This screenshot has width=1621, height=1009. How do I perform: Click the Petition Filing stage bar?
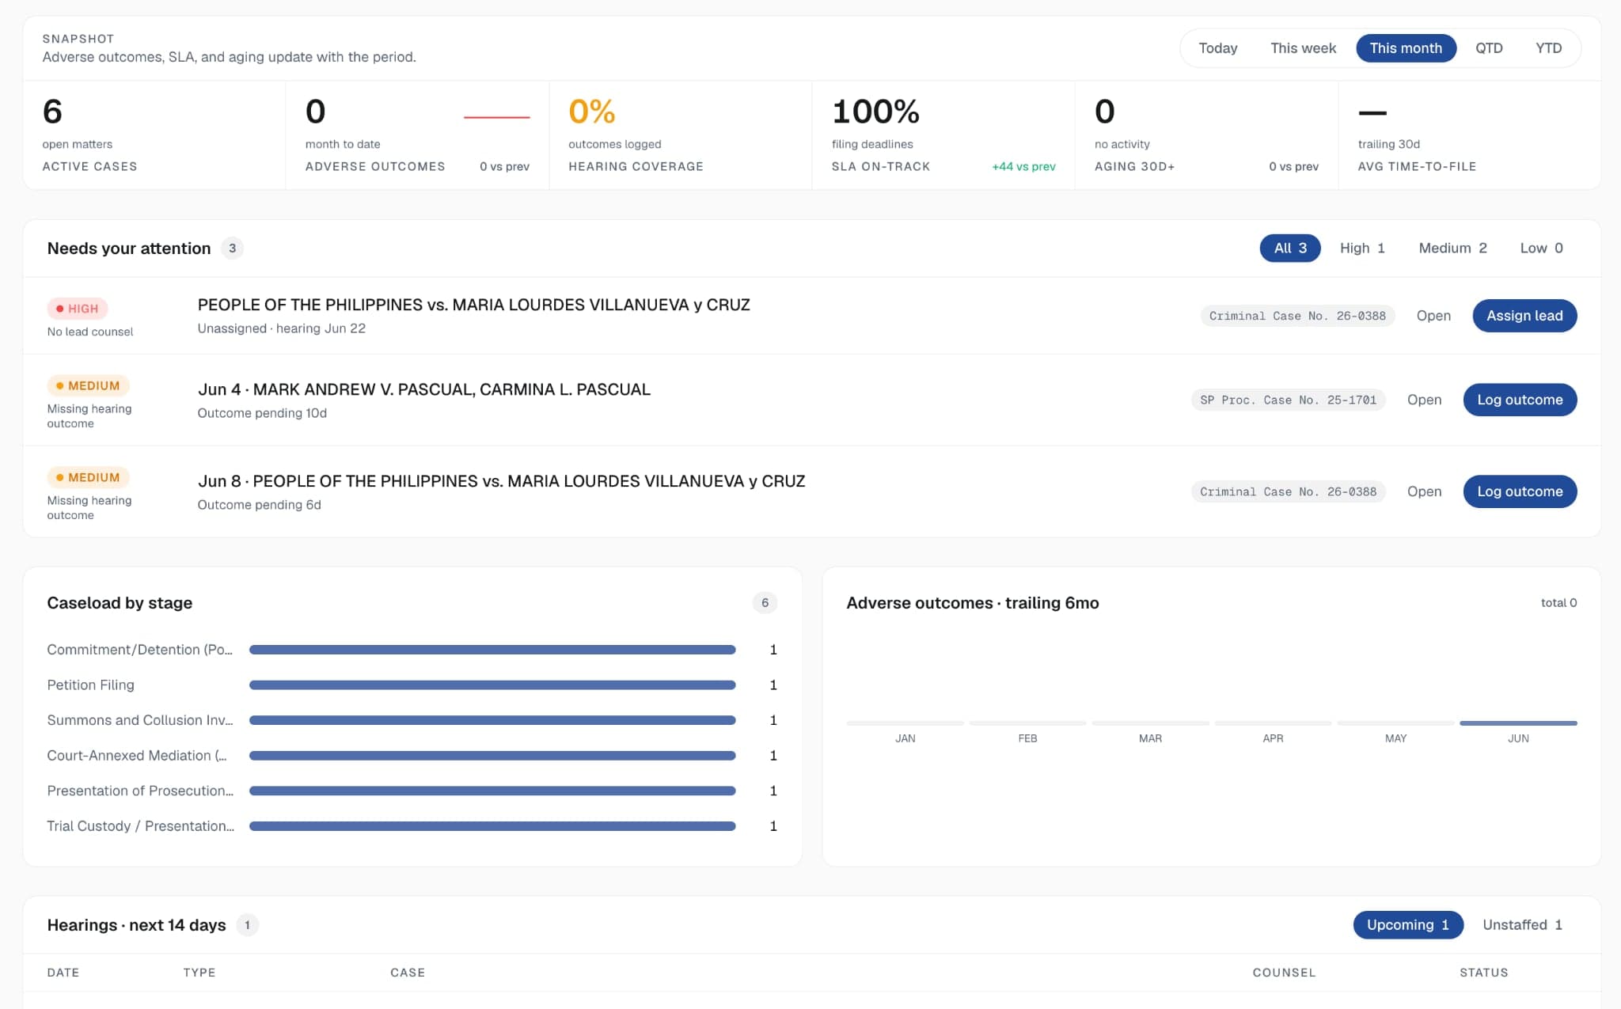pyautogui.click(x=492, y=685)
